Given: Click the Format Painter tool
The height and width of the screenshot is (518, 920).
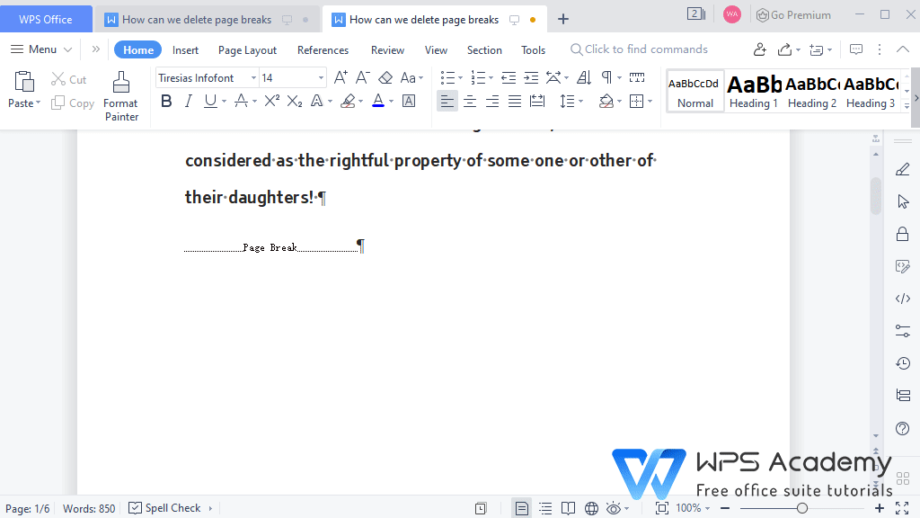Looking at the screenshot, I should pos(120,96).
